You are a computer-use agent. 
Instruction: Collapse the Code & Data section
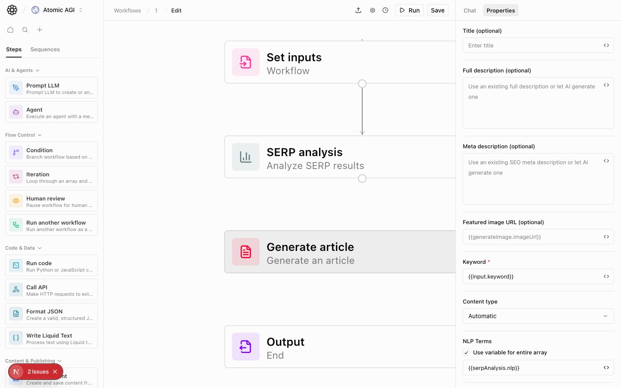[23, 248]
